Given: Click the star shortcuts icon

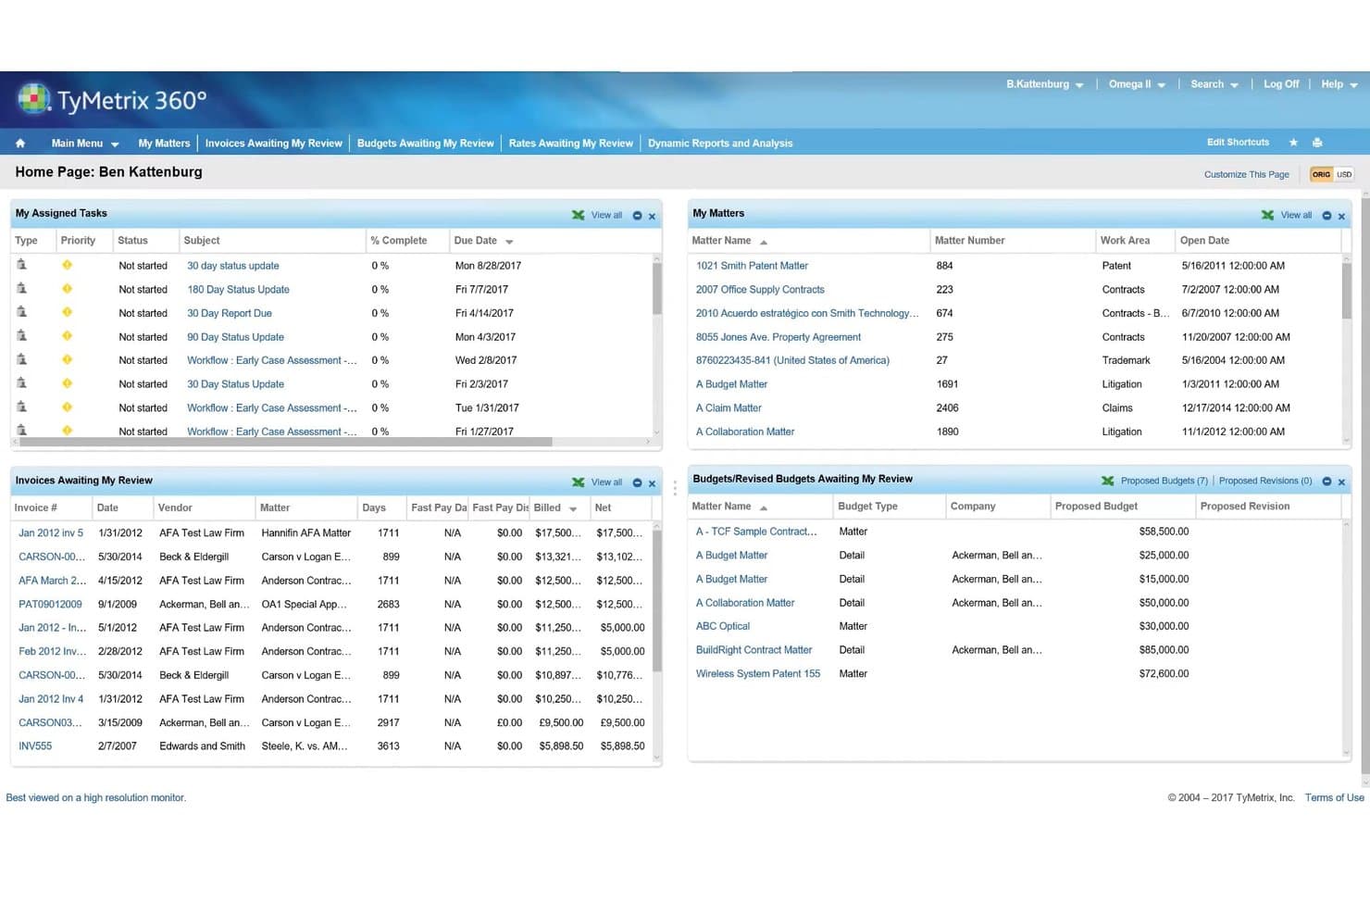Looking at the screenshot, I should (x=1293, y=143).
